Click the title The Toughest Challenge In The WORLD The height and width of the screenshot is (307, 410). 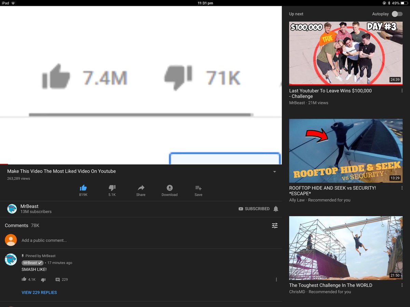[x=331, y=285]
